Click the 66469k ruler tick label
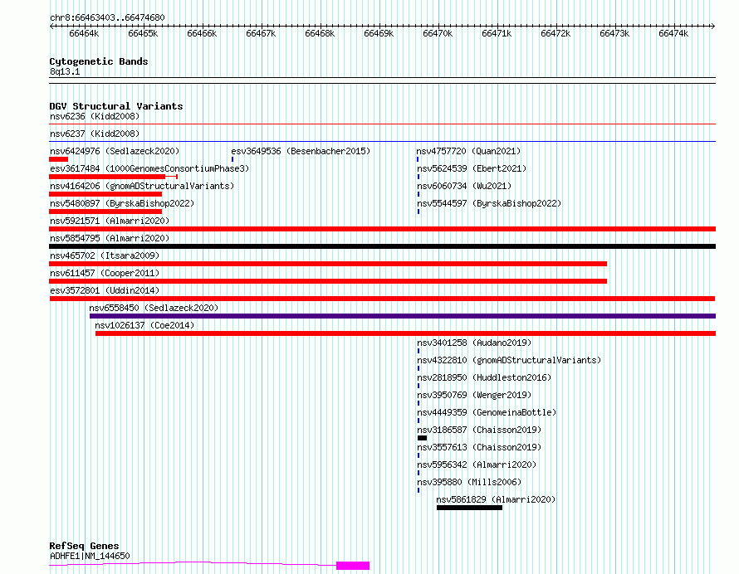Image resolution: width=739 pixels, height=574 pixels. 379,33
